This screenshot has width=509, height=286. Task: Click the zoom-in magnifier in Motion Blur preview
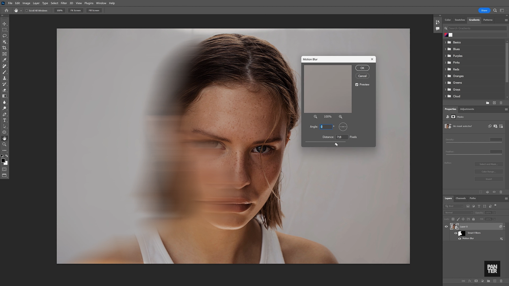point(340,117)
